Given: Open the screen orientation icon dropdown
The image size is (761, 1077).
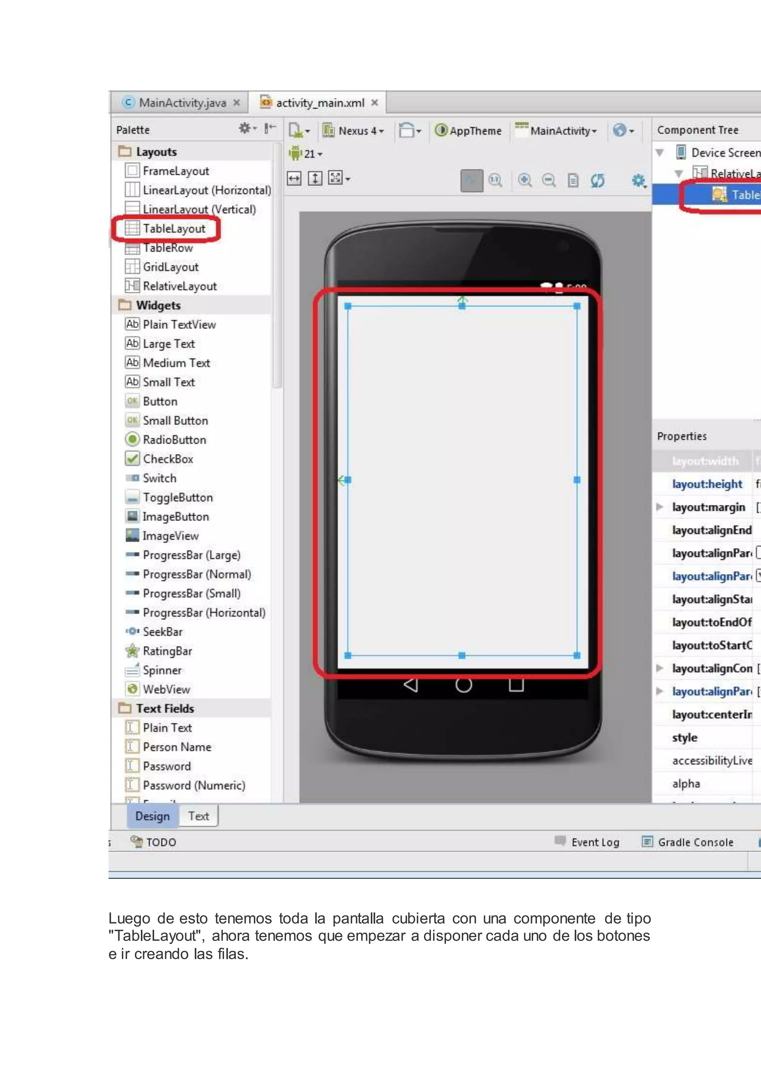Looking at the screenshot, I should click(409, 131).
